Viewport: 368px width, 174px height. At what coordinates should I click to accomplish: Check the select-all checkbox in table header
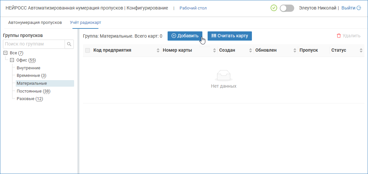(x=88, y=50)
